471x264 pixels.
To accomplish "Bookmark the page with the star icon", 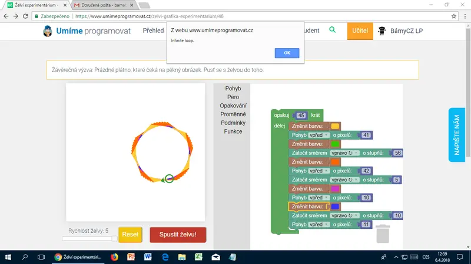I will pyautogui.click(x=453, y=16).
